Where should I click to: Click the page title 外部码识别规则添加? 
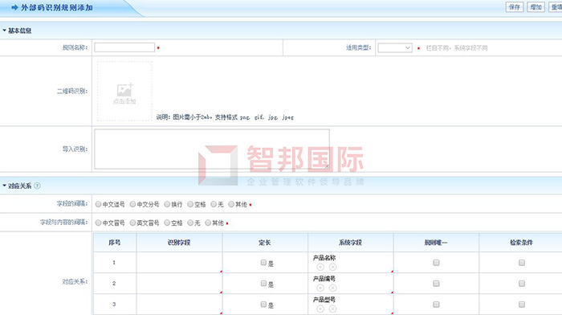[57, 7]
